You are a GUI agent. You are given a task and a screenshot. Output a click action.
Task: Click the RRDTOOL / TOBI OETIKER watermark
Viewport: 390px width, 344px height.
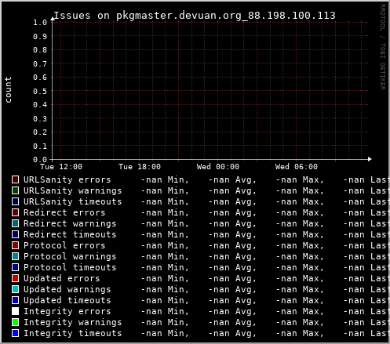pyautogui.click(x=382, y=47)
